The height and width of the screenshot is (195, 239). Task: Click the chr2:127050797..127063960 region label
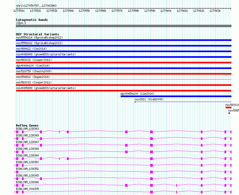tap(36, 6)
